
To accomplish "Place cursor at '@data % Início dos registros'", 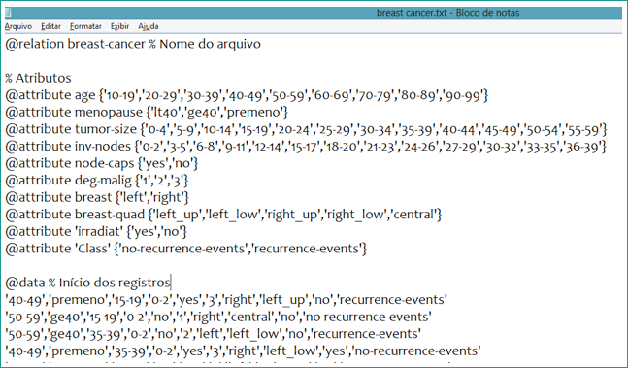I will pyautogui.click(x=87, y=283).
